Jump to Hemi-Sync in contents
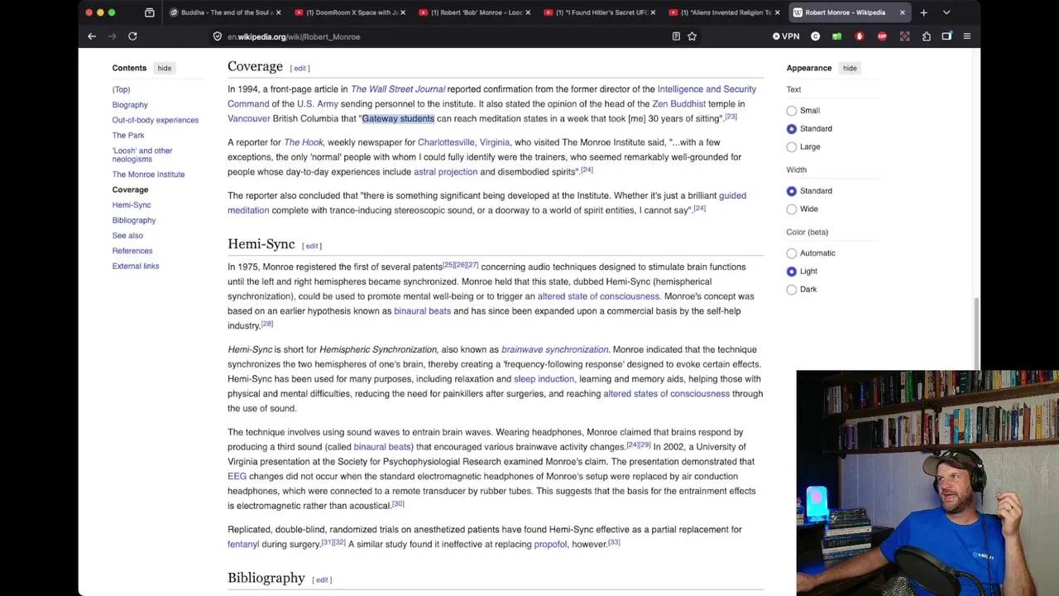1059x596 pixels. click(132, 204)
